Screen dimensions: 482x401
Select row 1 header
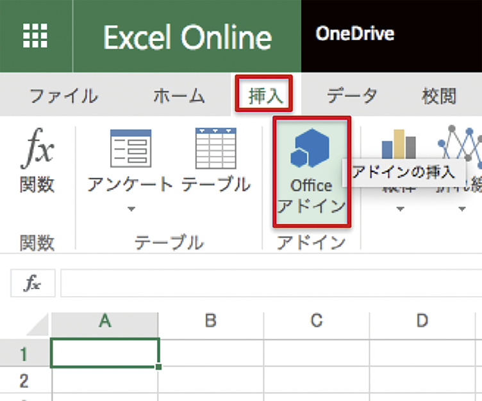point(24,353)
